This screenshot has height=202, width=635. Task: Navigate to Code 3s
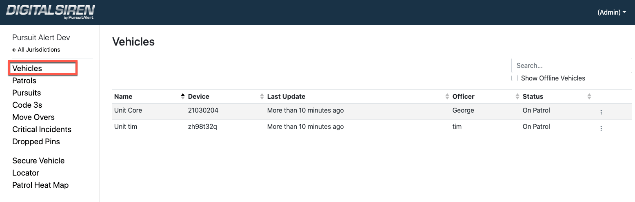coord(27,105)
